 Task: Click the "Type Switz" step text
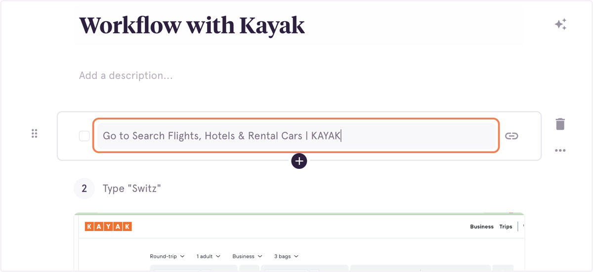[132, 189]
